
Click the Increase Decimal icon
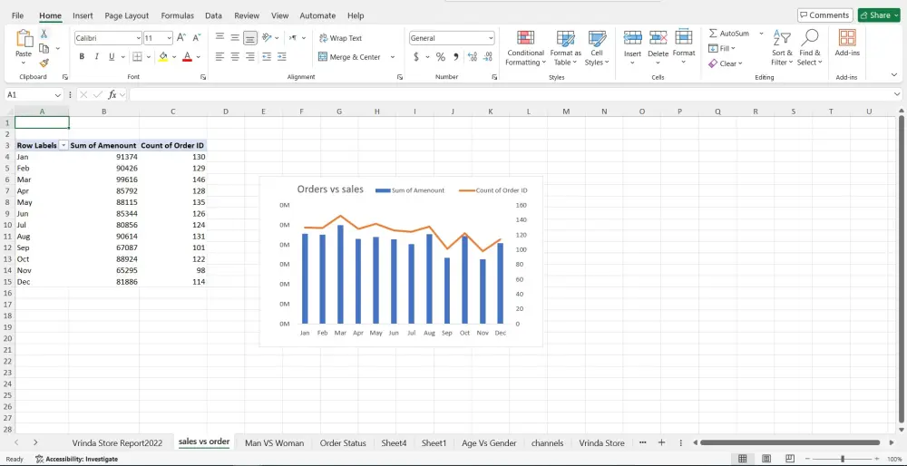click(472, 56)
